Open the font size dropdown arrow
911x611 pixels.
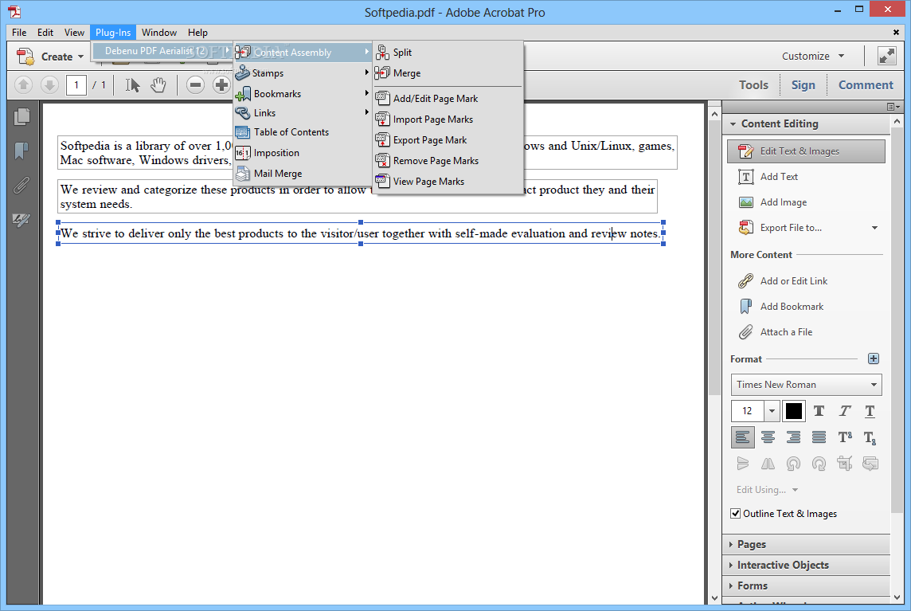coord(772,411)
